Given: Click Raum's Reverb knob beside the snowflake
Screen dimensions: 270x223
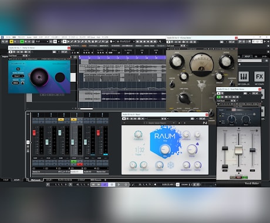Looking at the screenshot, I should tap(159, 165).
